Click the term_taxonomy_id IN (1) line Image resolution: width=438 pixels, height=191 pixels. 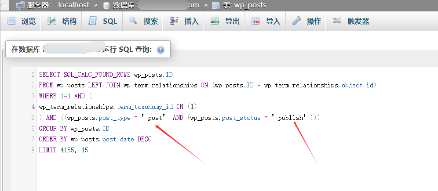(118, 107)
